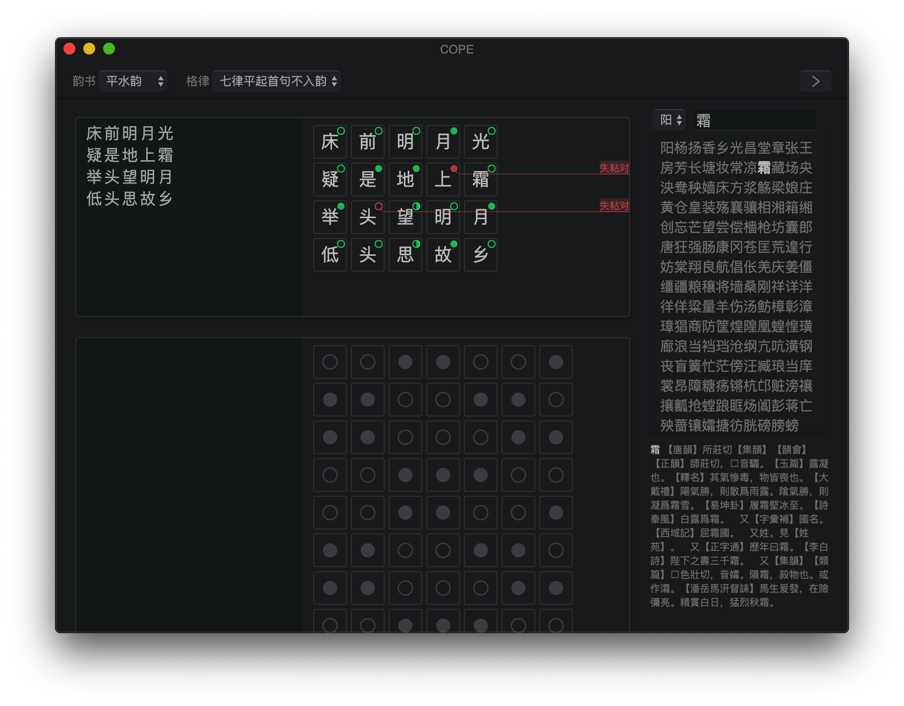Toggle first circle in the tone pattern grid
The image size is (904, 706).
330,362
